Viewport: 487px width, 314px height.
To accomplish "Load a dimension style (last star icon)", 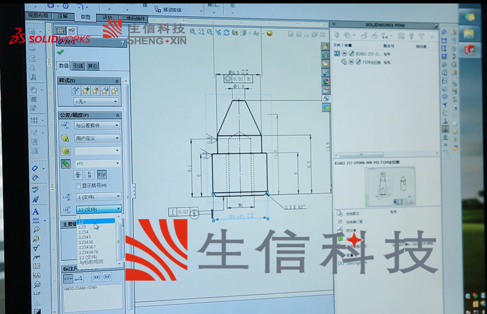I will click(x=114, y=91).
